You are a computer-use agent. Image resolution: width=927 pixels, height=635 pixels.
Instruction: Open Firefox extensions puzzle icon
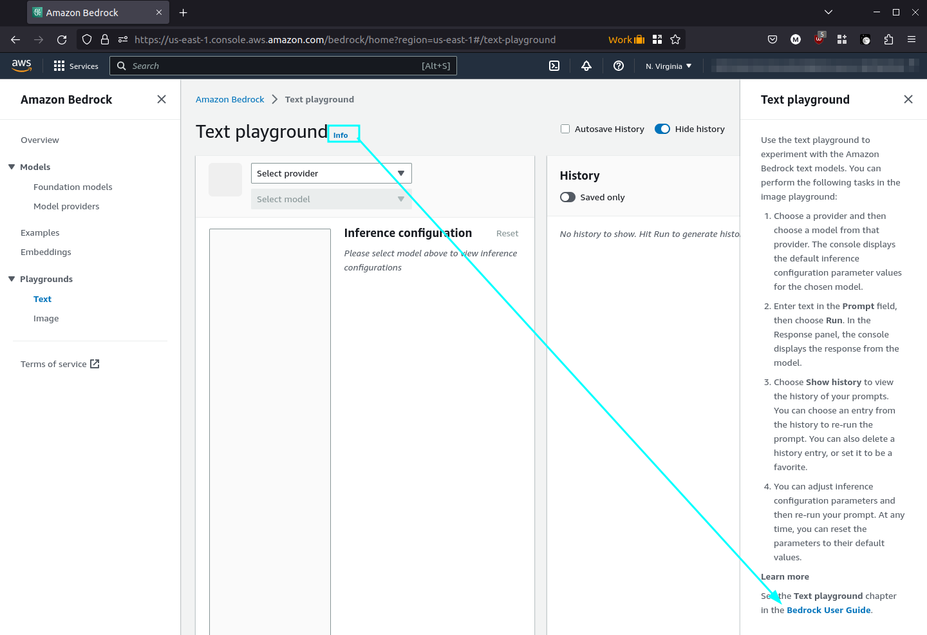click(888, 39)
